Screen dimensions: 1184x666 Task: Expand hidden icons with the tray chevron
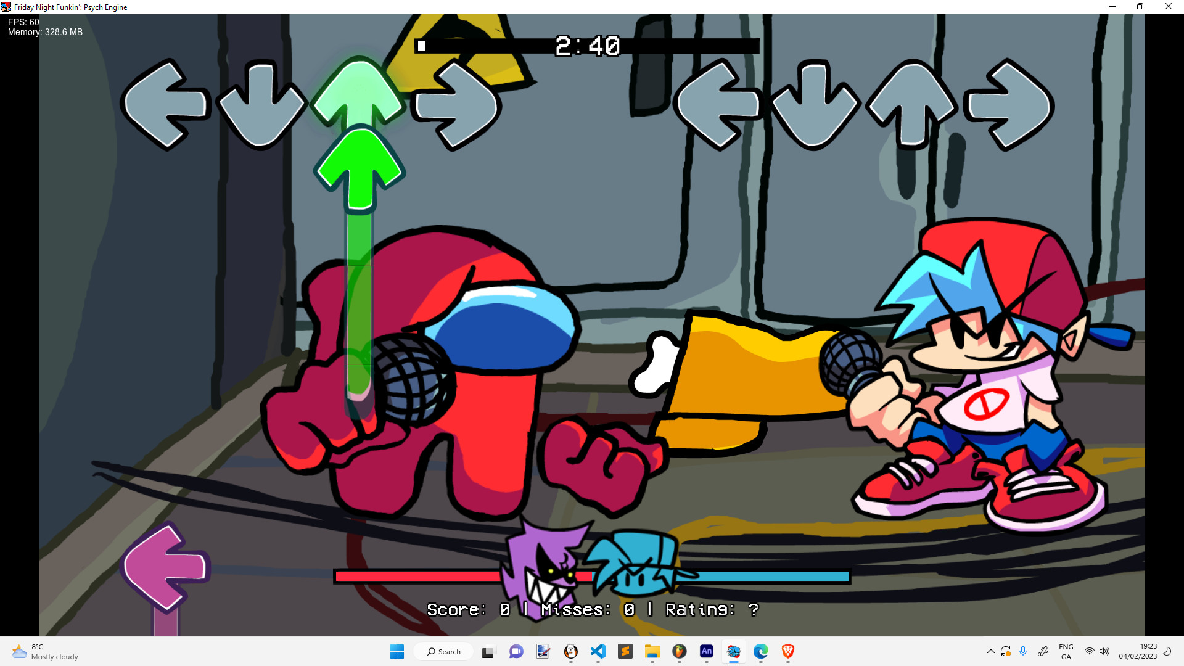point(991,652)
